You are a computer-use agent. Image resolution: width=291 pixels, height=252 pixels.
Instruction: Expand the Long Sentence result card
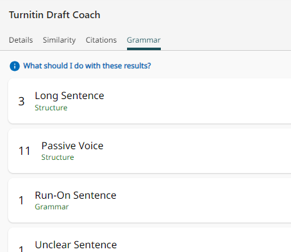tap(150, 101)
